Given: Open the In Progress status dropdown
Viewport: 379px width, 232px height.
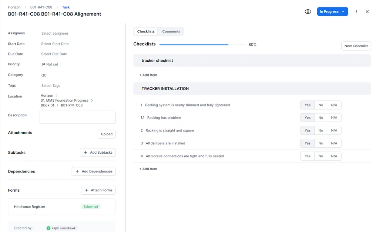Looking at the screenshot, I should pyautogui.click(x=332, y=11).
